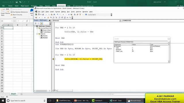Screen dimensions: 184x103
Task: Open the Run menu in VBA editor
Action: [68, 12]
